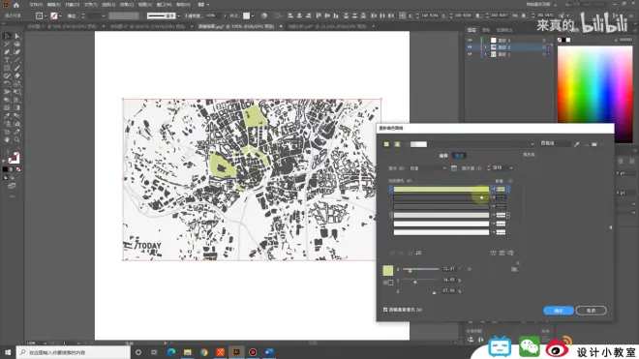Open the File menu
The width and height of the screenshot is (639, 359).
[36, 5]
